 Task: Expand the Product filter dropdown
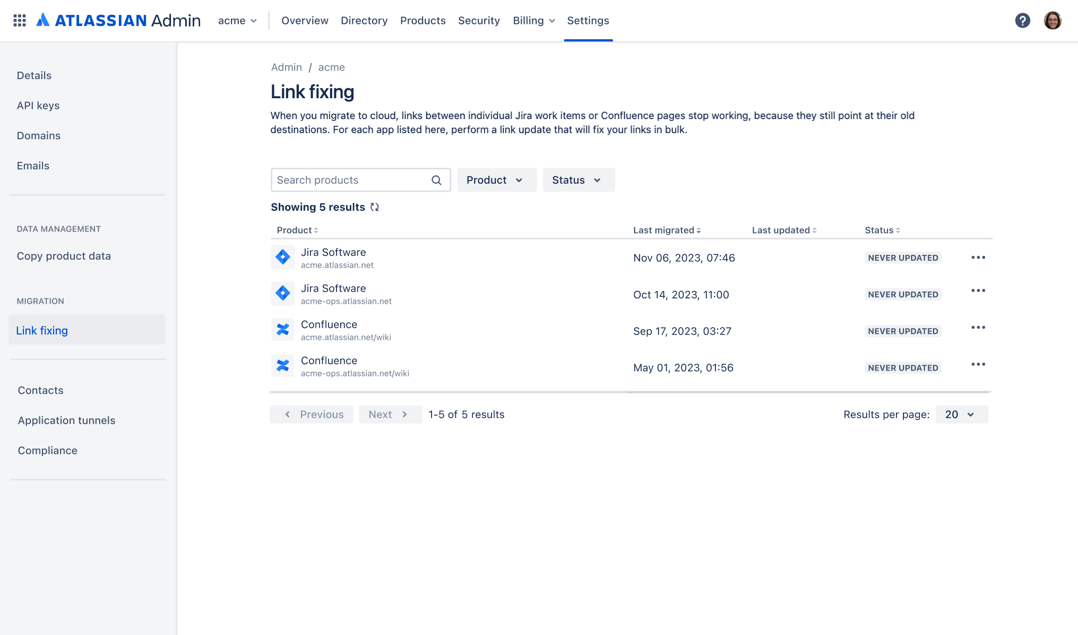[x=496, y=180]
